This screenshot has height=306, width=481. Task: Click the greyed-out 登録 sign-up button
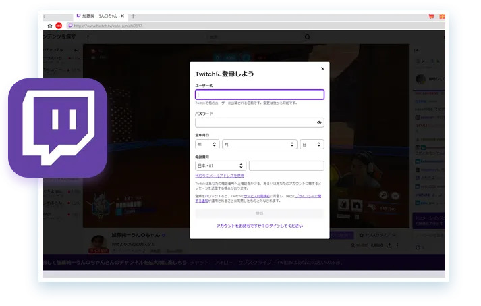tap(260, 213)
